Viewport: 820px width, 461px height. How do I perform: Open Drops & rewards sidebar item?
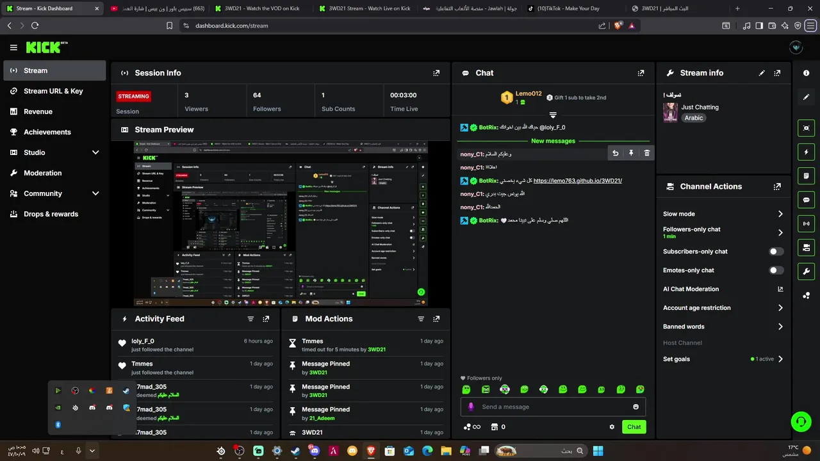point(54,214)
